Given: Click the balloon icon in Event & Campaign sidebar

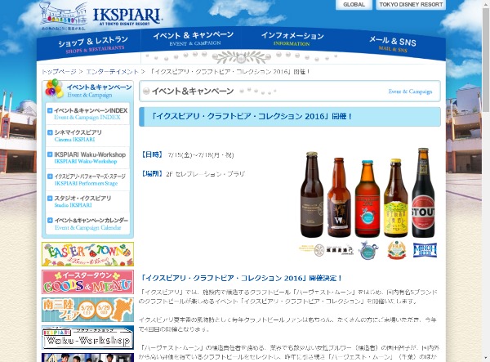Looking at the screenshot, I should 53,89.
